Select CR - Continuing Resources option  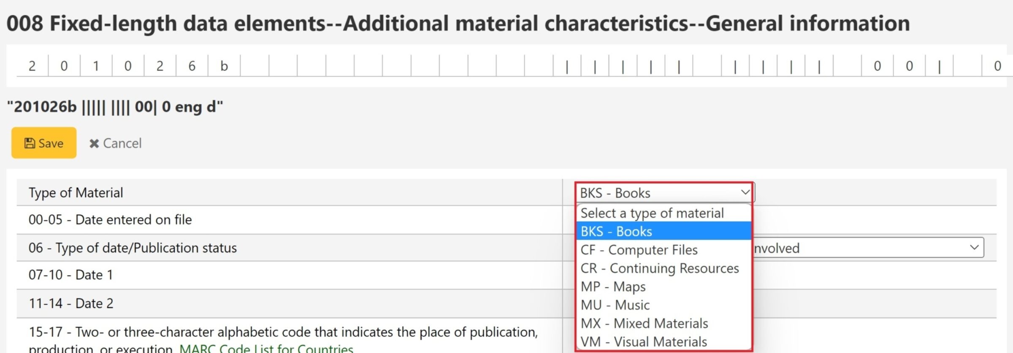[659, 268]
